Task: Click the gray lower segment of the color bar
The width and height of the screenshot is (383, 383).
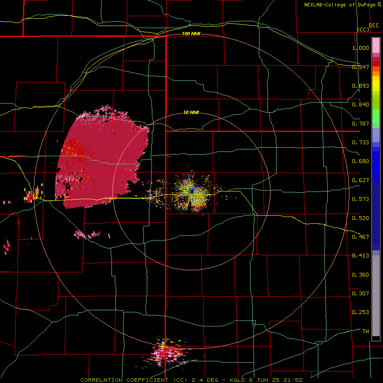Action: coord(376,296)
